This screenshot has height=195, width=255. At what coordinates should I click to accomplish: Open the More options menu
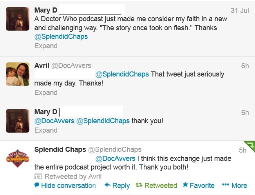(x=234, y=185)
